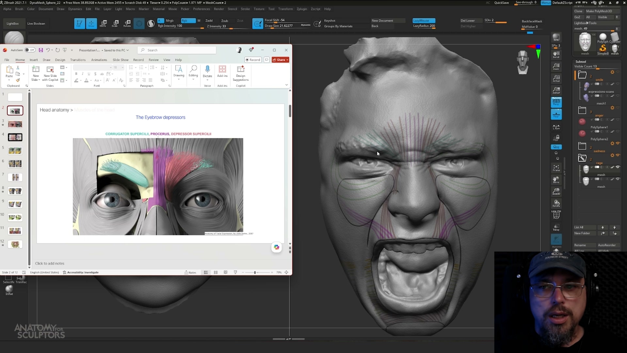Toggle the Dynamic draw size button
The height and width of the screenshot is (353, 627).
pyautogui.click(x=306, y=25)
